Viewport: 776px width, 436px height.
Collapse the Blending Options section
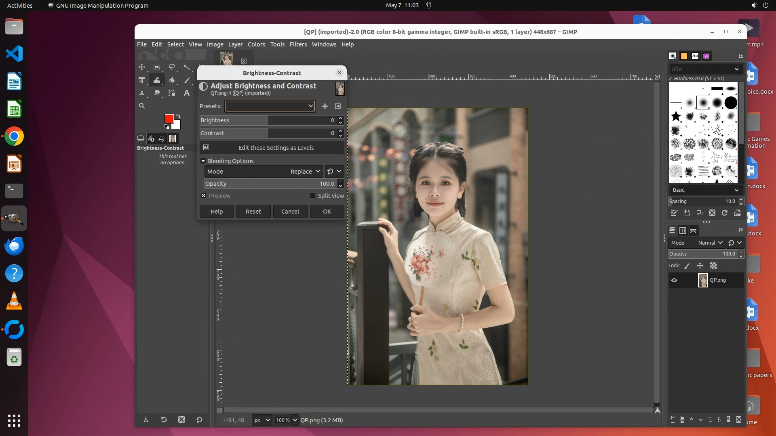pyautogui.click(x=203, y=161)
